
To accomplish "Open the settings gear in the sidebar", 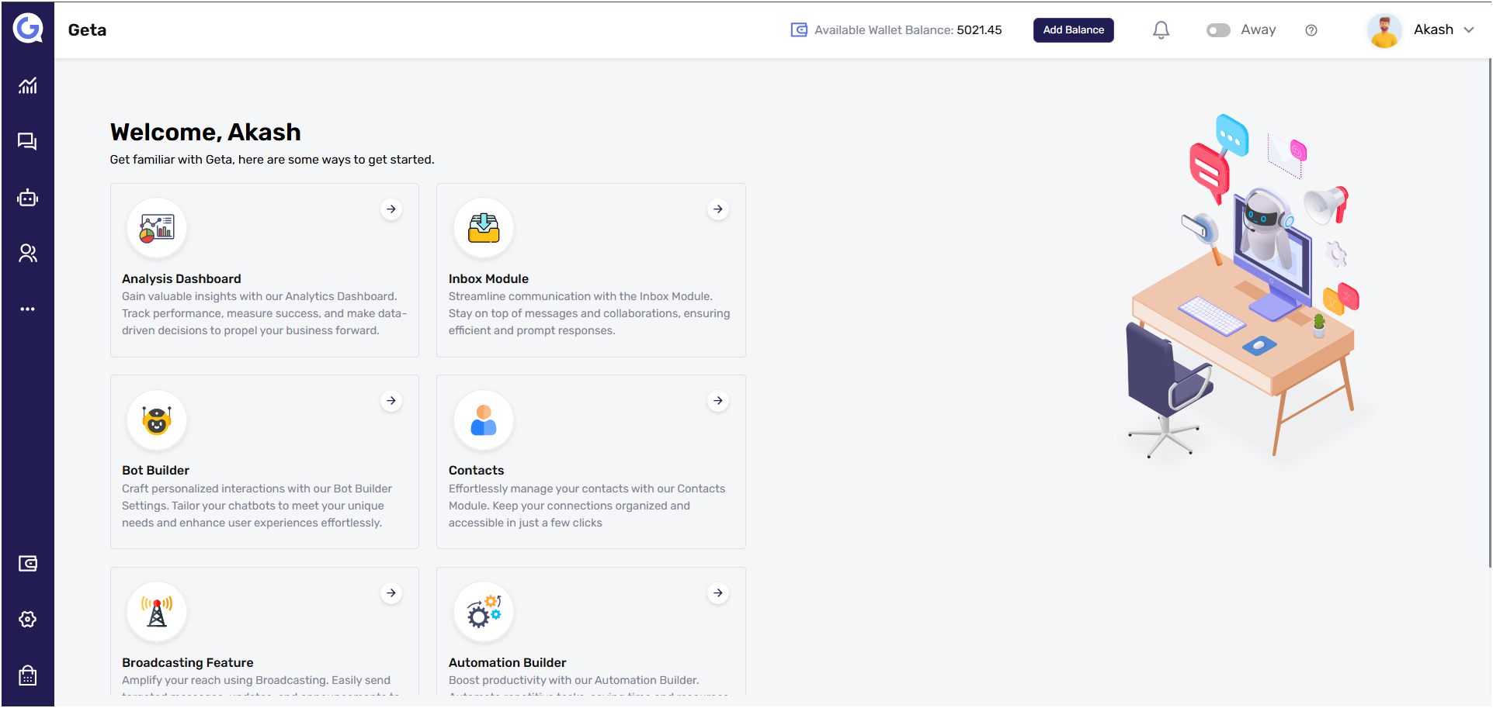I will click(28, 620).
